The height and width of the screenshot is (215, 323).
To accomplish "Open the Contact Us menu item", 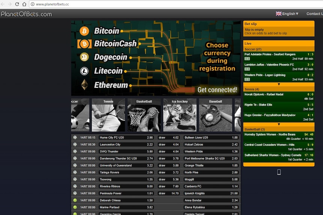I will pyautogui.click(x=314, y=14).
